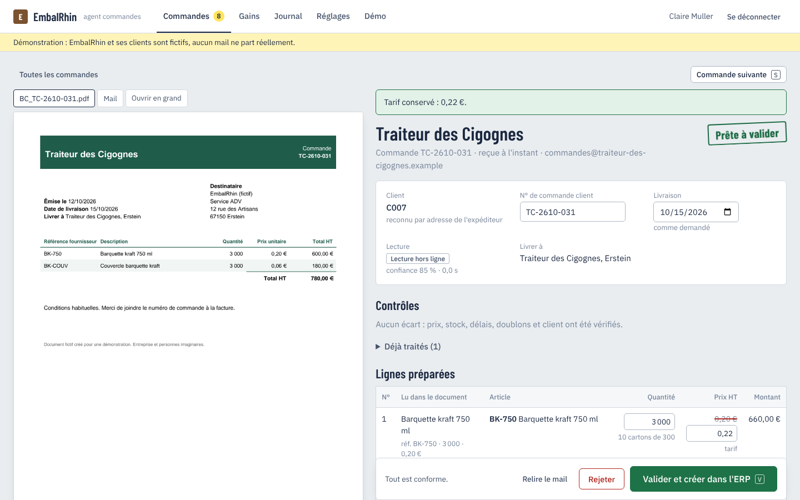Image resolution: width=800 pixels, height=500 pixels.
Task: Open the Démo tab
Action: pyautogui.click(x=375, y=16)
